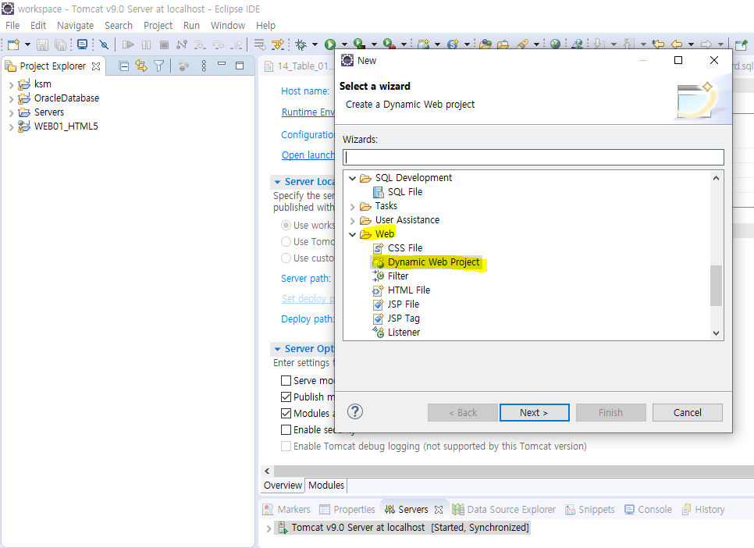The height and width of the screenshot is (548, 754).
Task: Click the Debug bug icon
Action: (x=301, y=44)
